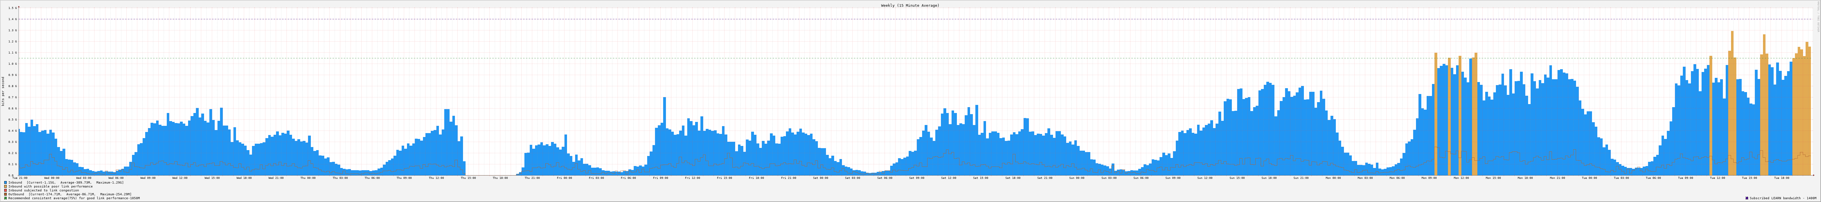Click the green recommended average legend marker
1821x202 pixels.
click(x=6, y=198)
